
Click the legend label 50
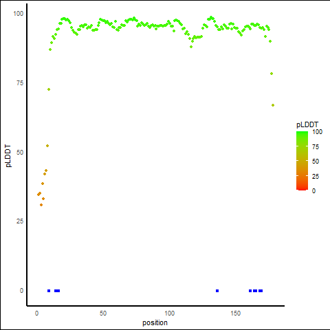(316, 162)
